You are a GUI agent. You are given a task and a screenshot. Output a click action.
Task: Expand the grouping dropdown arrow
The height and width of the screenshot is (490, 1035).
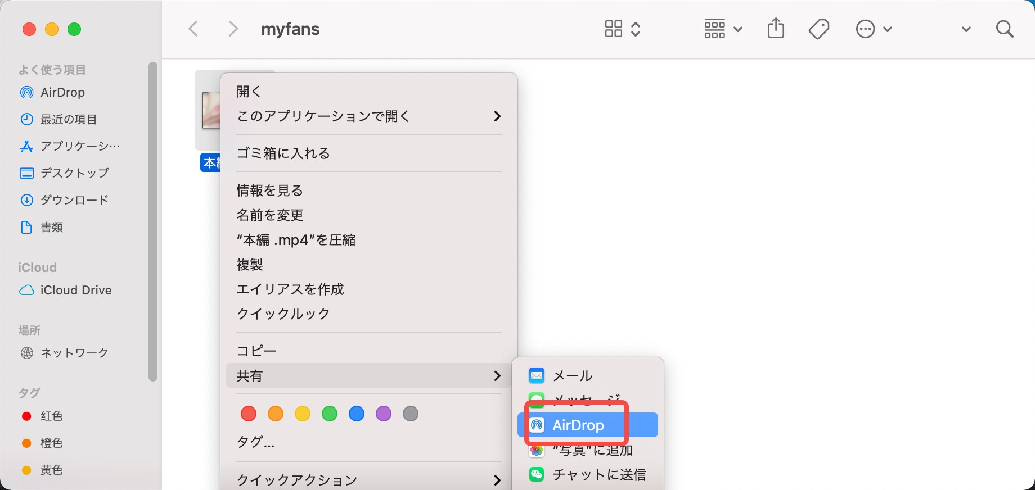pos(739,29)
